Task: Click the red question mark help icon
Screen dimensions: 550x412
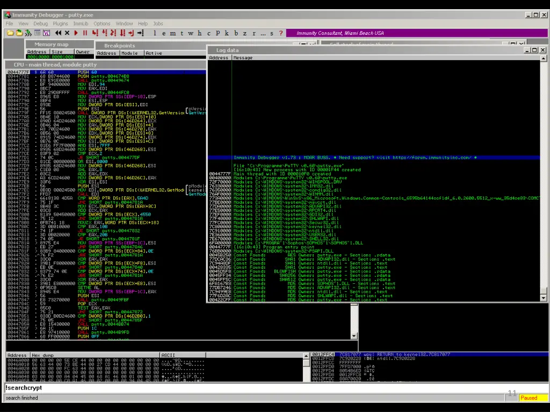Action: 281,33
